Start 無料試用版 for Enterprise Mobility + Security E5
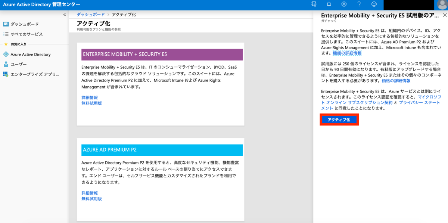This screenshot has height=223, width=448. click(x=91, y=103)
